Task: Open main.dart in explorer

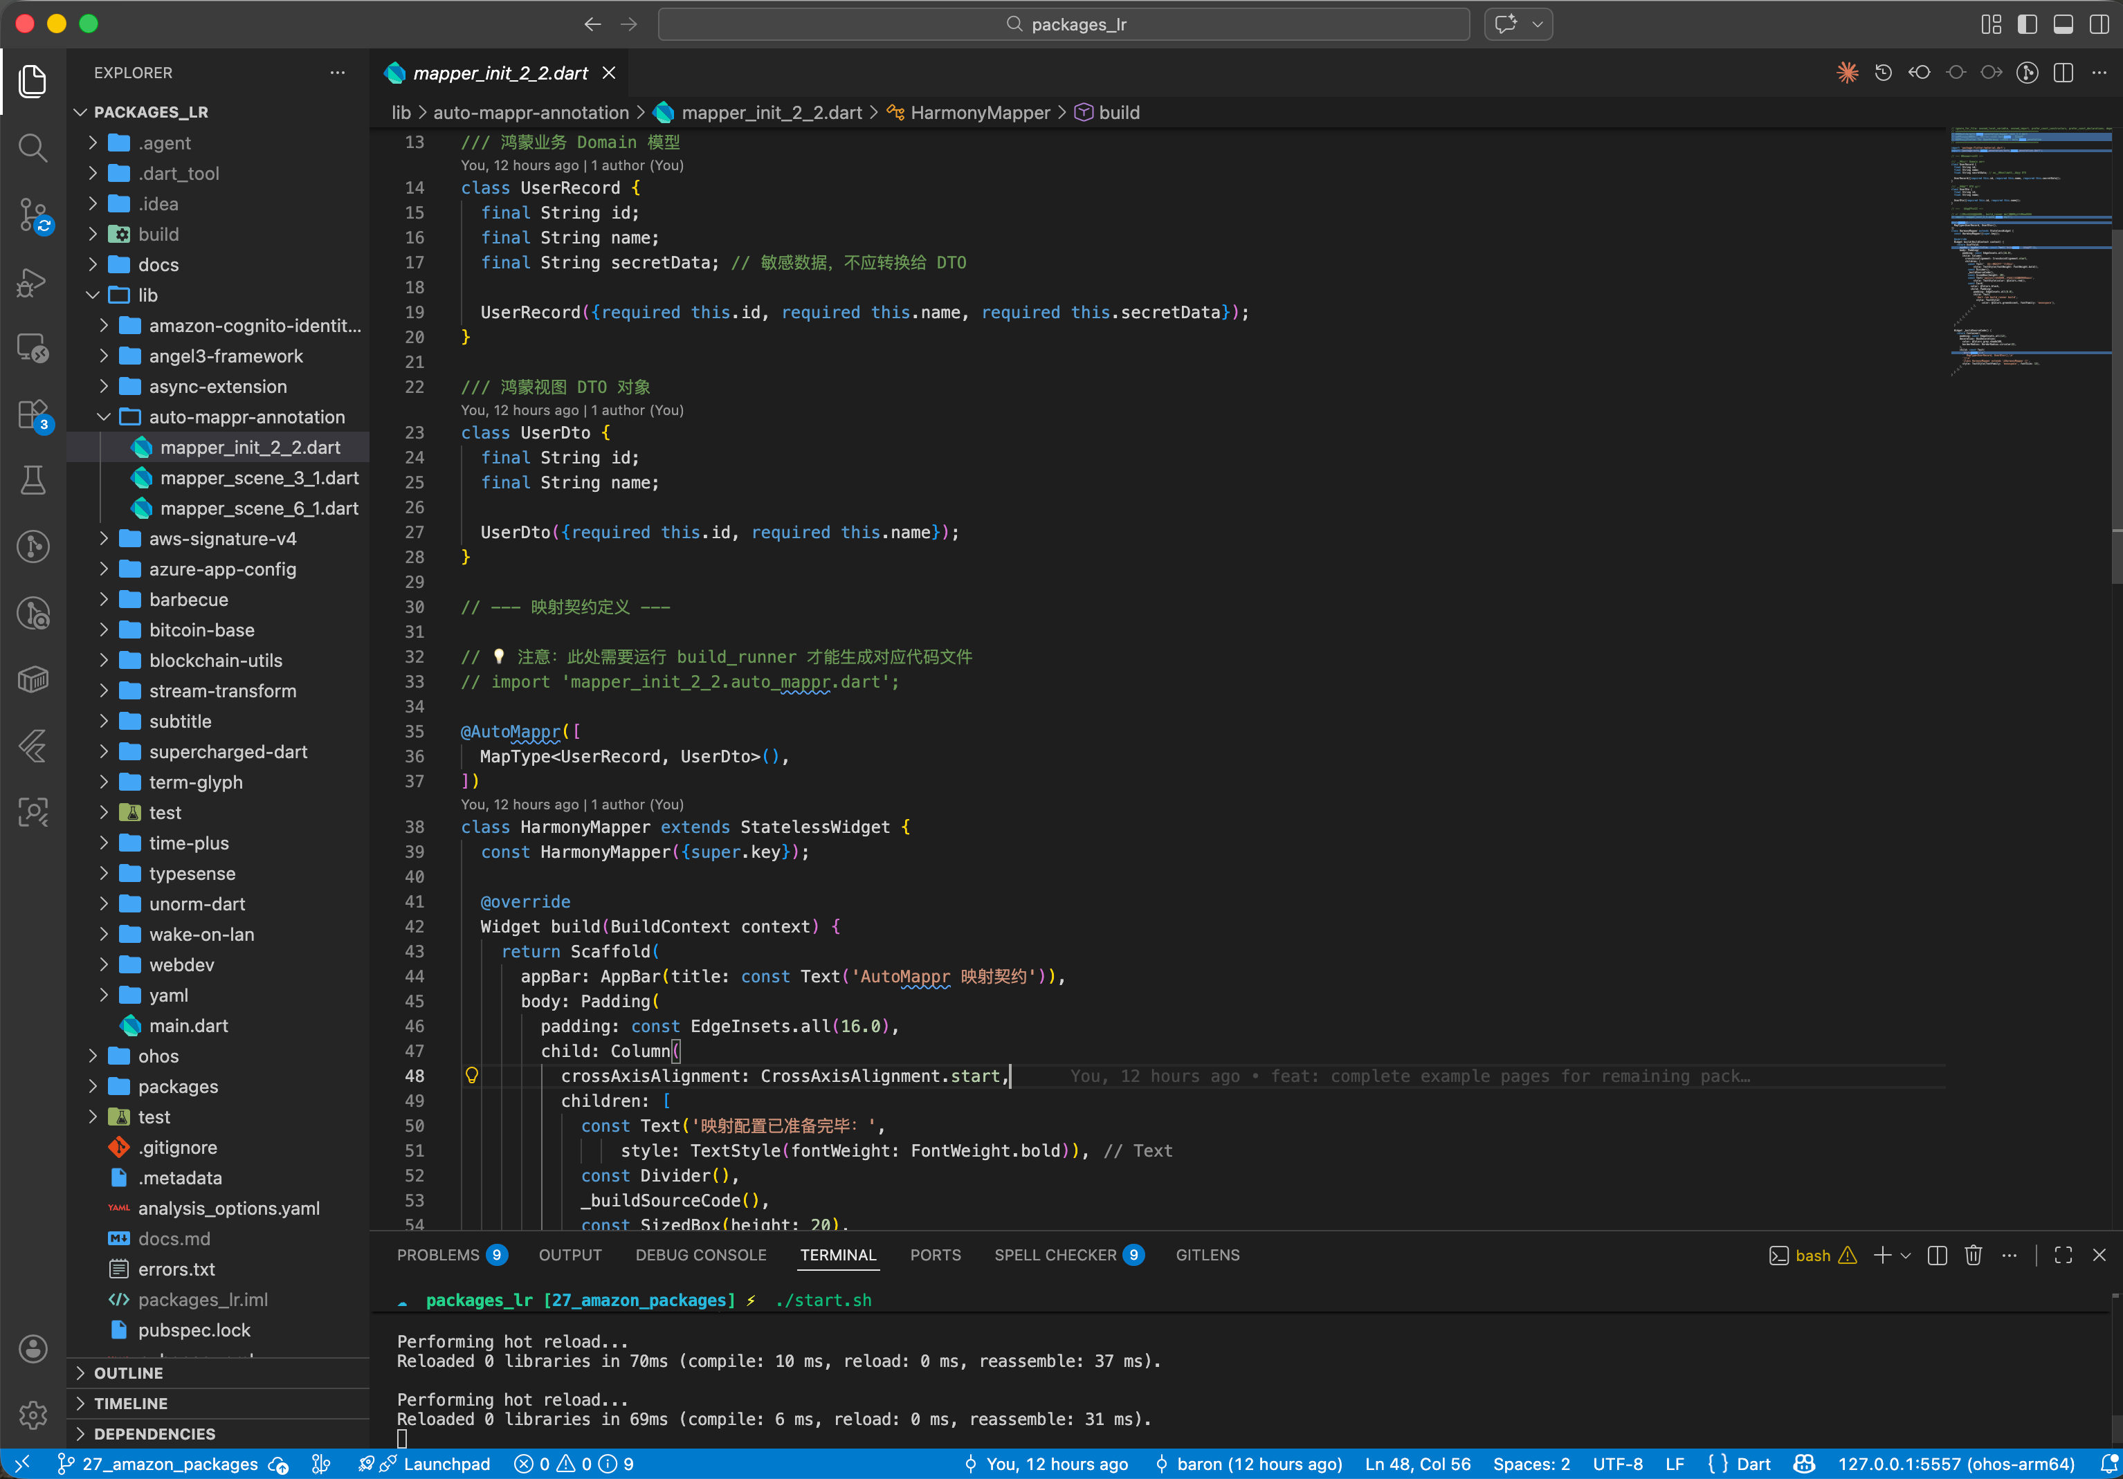Action: click(189, 1025)
